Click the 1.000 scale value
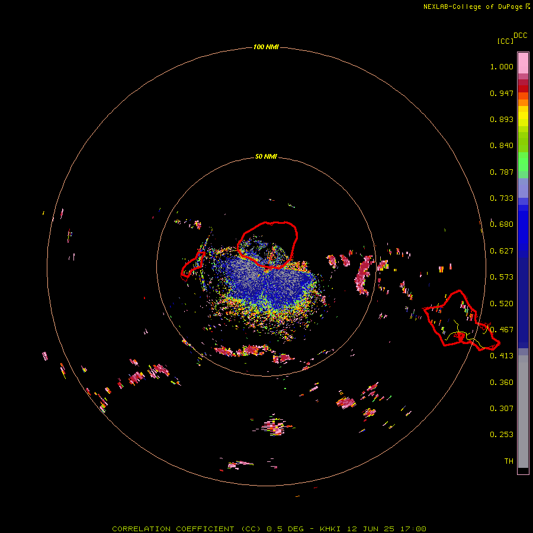The width and height of the screenshot is (533, 533). pyautogui.click(x=502, y=66)
